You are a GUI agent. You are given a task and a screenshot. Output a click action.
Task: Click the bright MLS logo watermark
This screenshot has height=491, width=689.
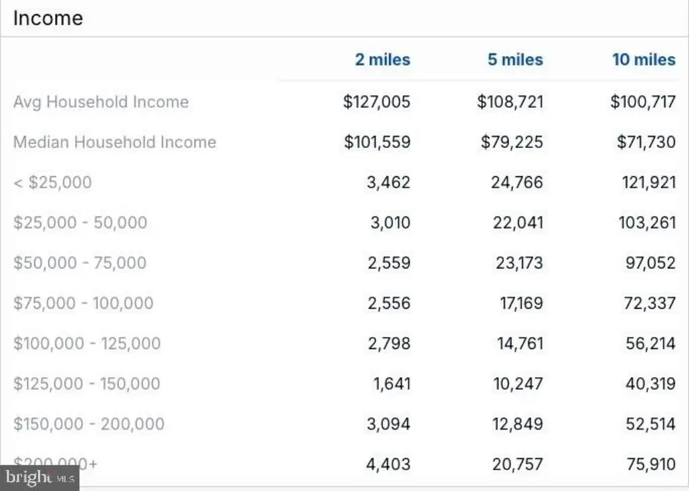40,478
